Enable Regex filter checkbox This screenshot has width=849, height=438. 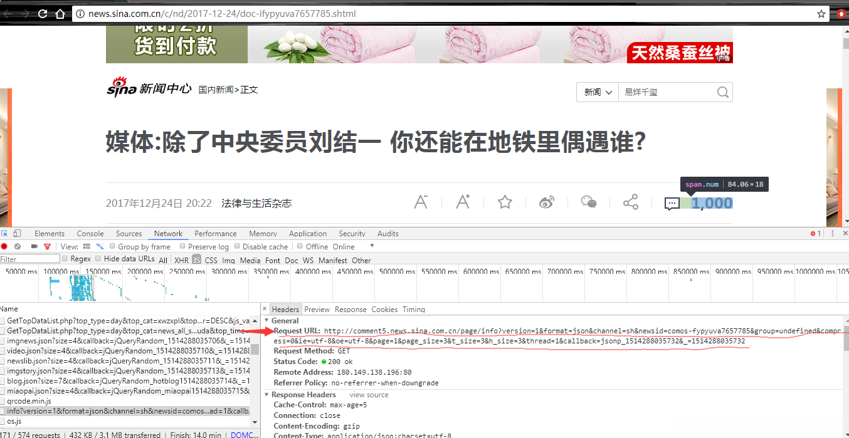click(65, 259)
